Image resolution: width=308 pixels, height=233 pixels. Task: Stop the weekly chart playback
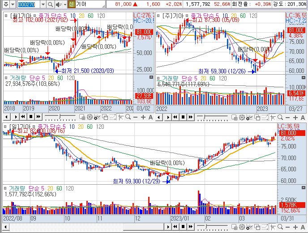click(183, 117)
